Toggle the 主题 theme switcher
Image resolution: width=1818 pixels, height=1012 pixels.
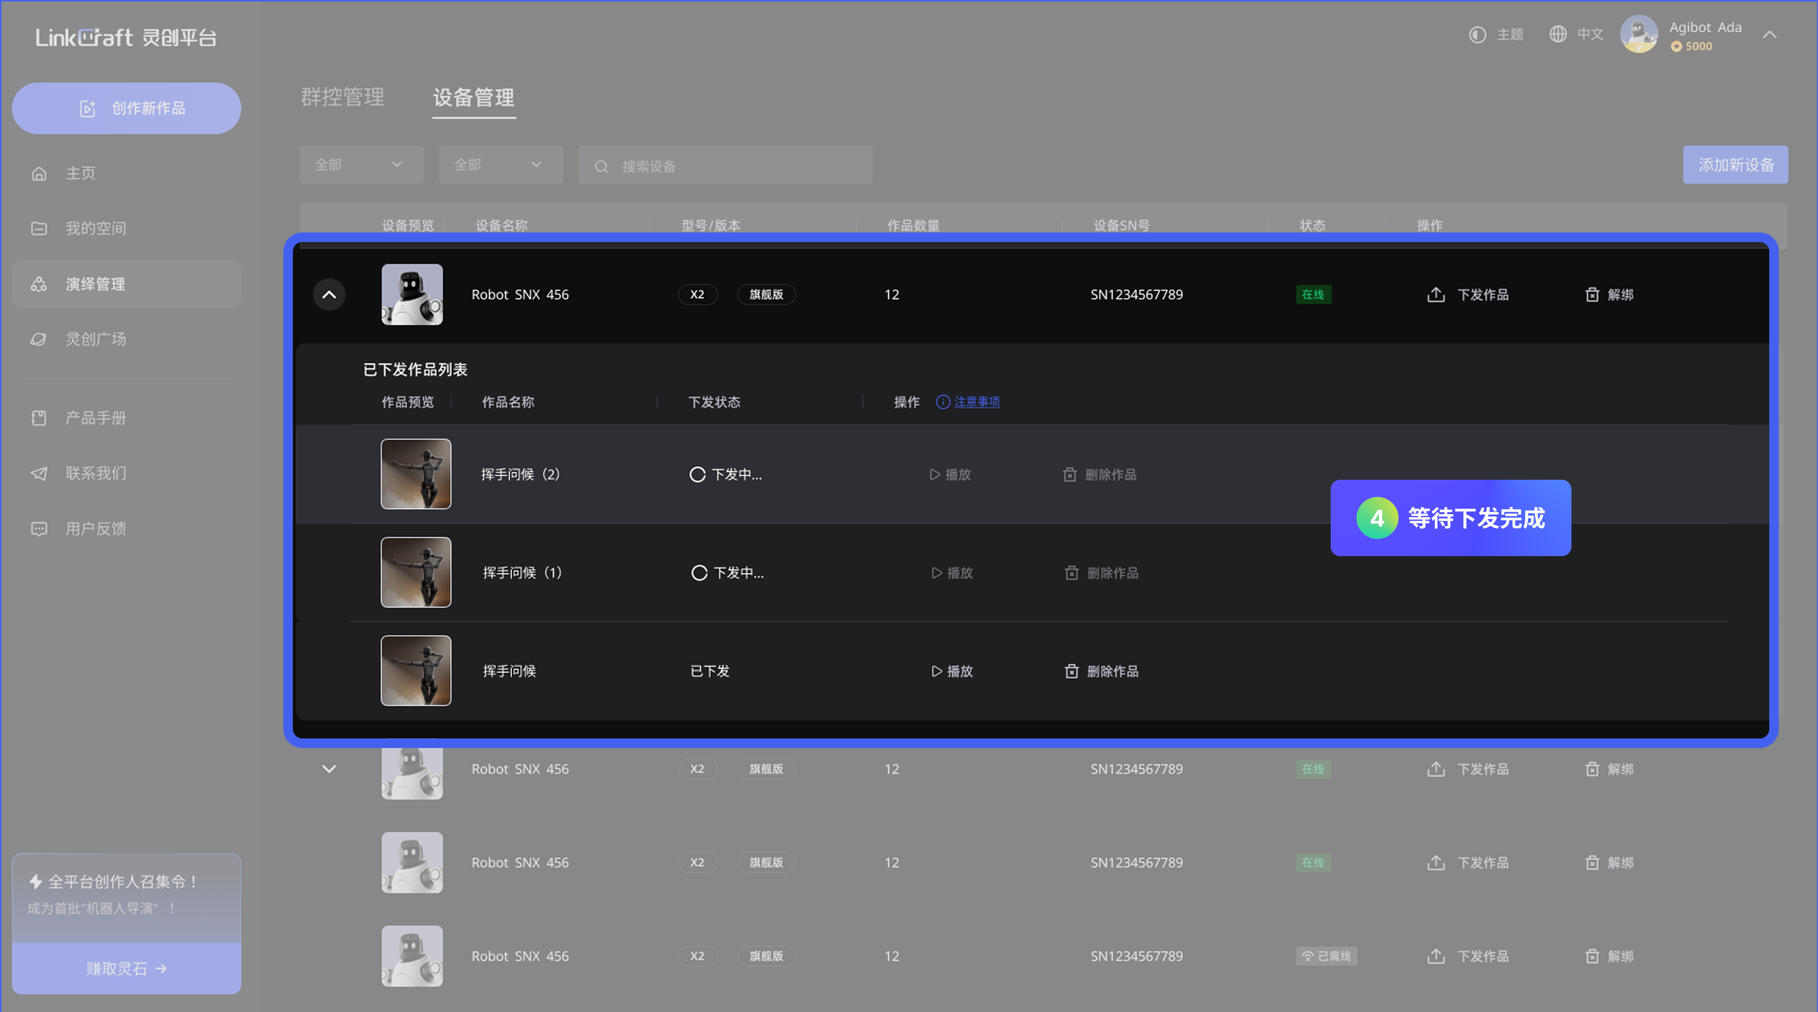click(x=1477, y=34)
